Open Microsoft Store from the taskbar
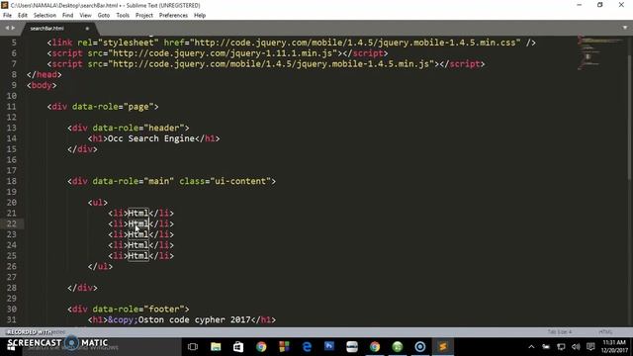 tap(238, 347)
